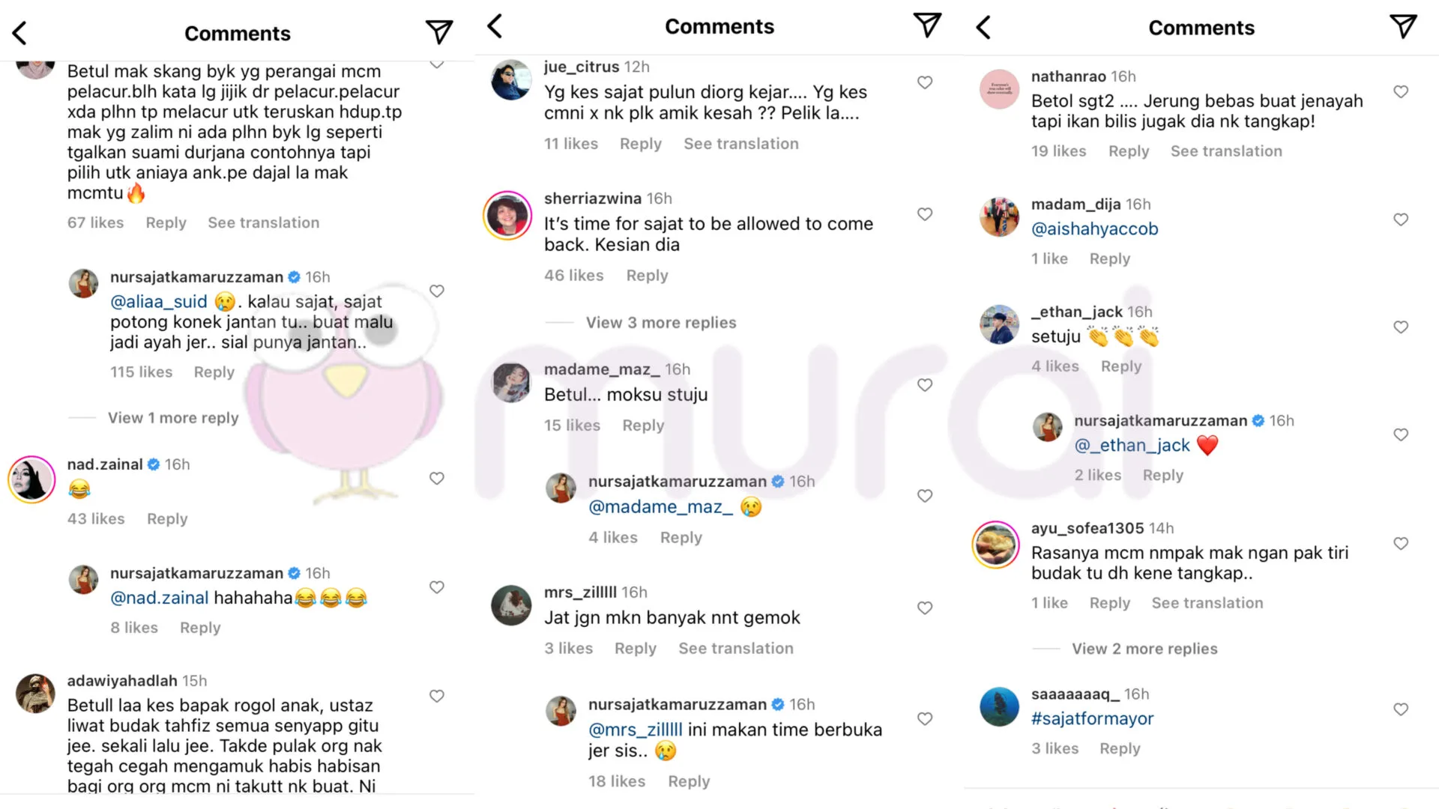See translation of jue_citrus's comment
The image size is (1439, 809).
(740, 144)
